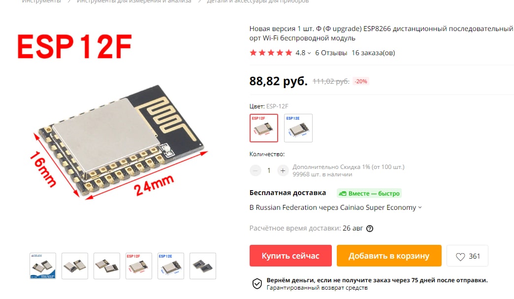Image resolution: width=514 pixels, height=299 pixels.
Task: Click the quantity input field showing 1
Action: (x=269, y=170)
